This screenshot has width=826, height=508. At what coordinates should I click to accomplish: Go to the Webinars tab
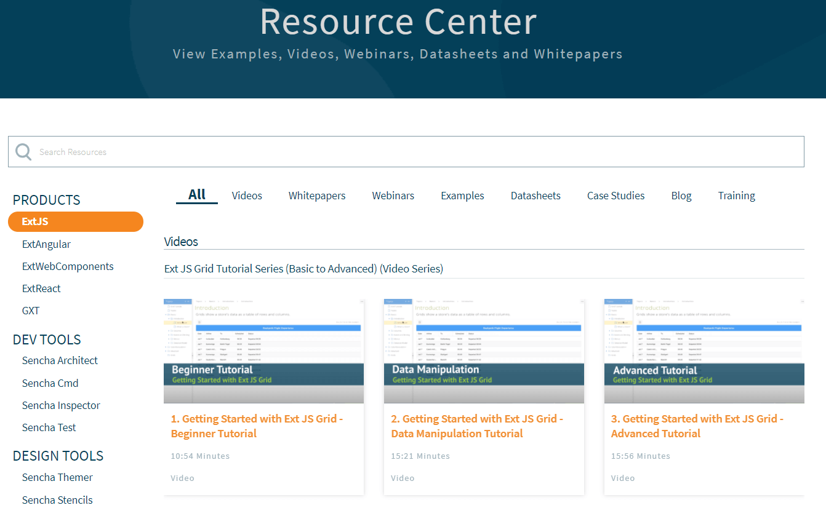(393, 196)
